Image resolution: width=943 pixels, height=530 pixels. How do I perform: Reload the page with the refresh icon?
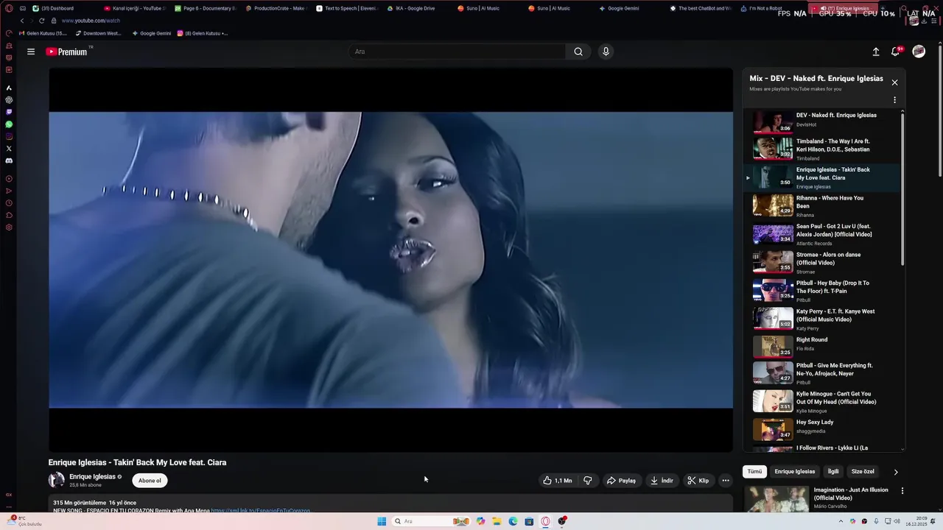41,21
